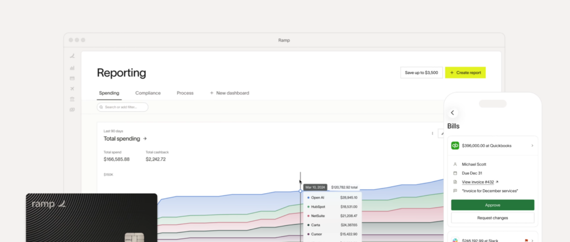Open the airplane travel sidebar icon
Image resolution: width=570 pixels, height=242 pixels.
[72, 88]
